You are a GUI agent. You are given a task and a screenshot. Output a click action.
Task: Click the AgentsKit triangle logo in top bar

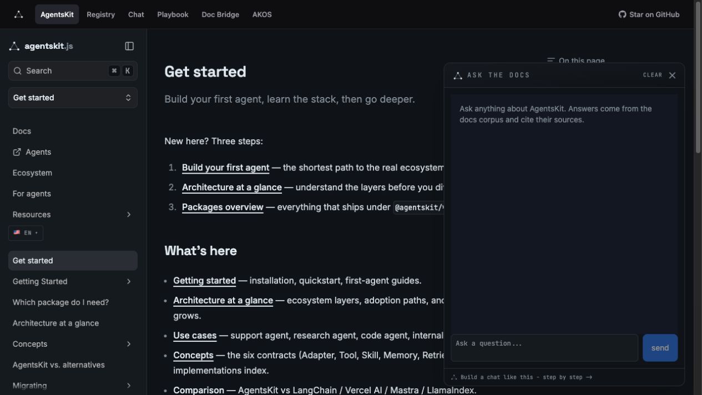pos(18,14)
